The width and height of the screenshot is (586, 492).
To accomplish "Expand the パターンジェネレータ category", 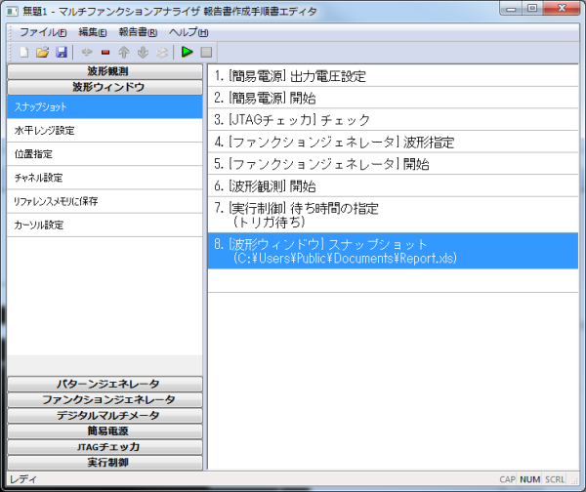I will pyautogui.click(x=105, y=384).
